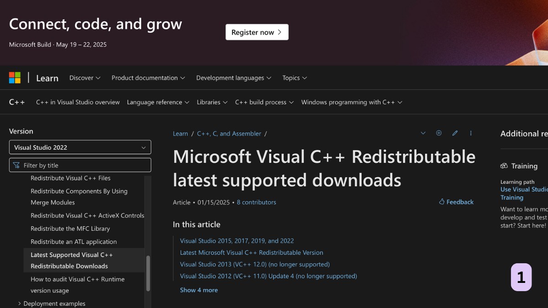The width and height of the screenshot is (548, 308).
Task: Collapse the article sharing options chevron
Action: tap(423, 133)
